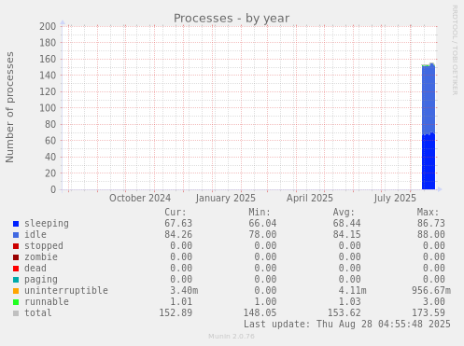
Task: Click the 'zombie' legend label
Action: 41,256
